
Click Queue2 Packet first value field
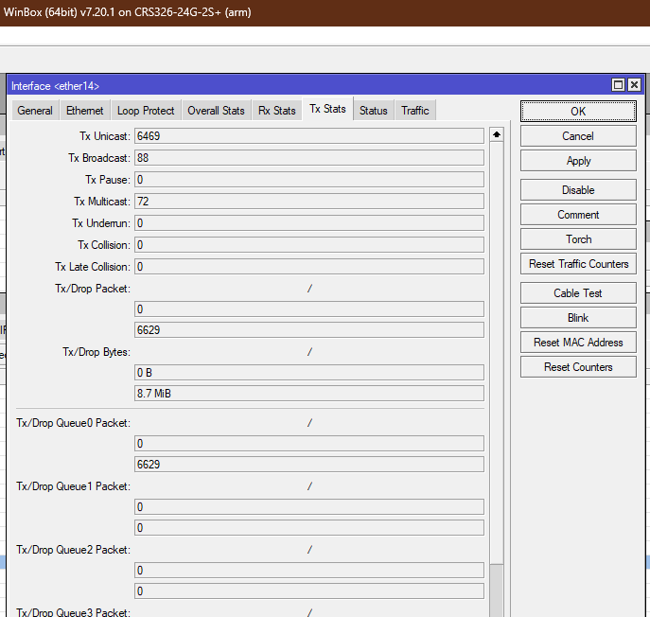pos(308,570)
